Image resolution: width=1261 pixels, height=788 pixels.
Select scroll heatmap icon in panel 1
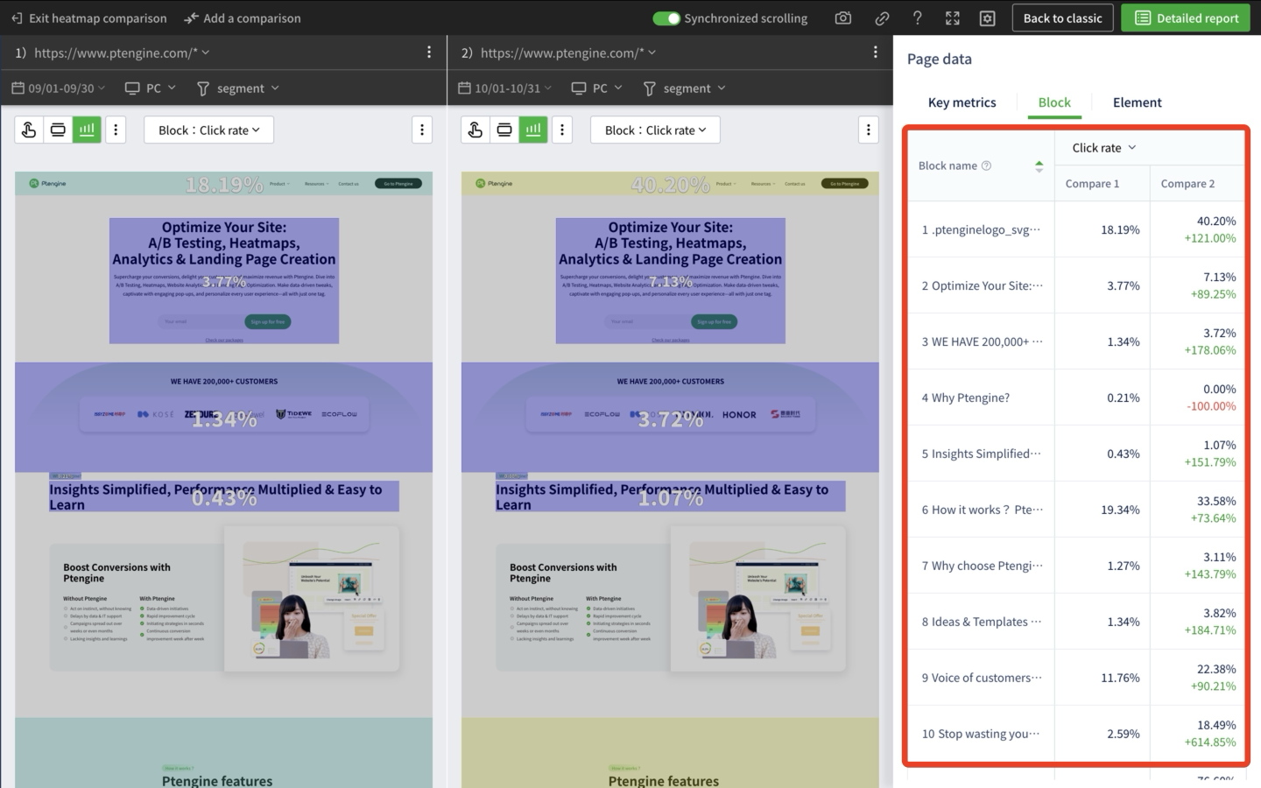pos(58,130)
